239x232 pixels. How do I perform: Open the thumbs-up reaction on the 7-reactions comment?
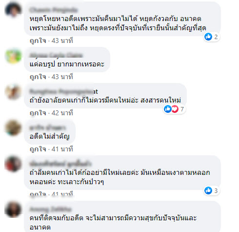click(x=168, y=109)
